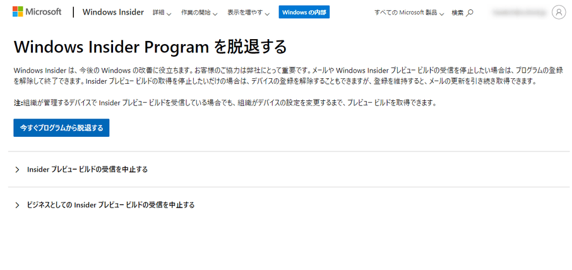The image size is (572, 270).
Task: Open すべての Microsoft 製品 dropdown
Action: coord(409,13)
